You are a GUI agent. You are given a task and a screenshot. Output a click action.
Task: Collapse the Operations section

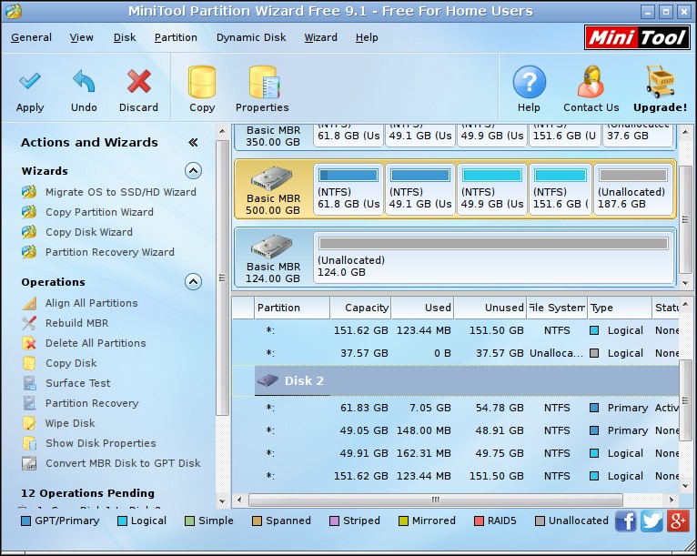pyautogui.click(x=194, y=282)
